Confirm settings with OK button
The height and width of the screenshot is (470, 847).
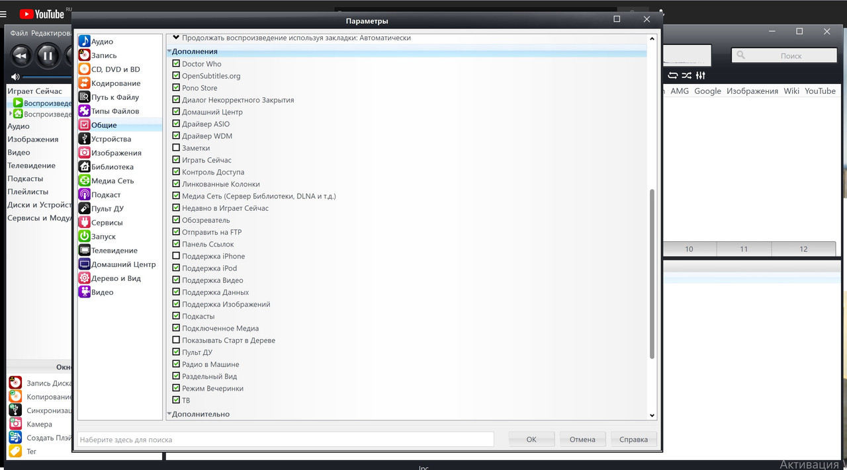coord(531,439)
